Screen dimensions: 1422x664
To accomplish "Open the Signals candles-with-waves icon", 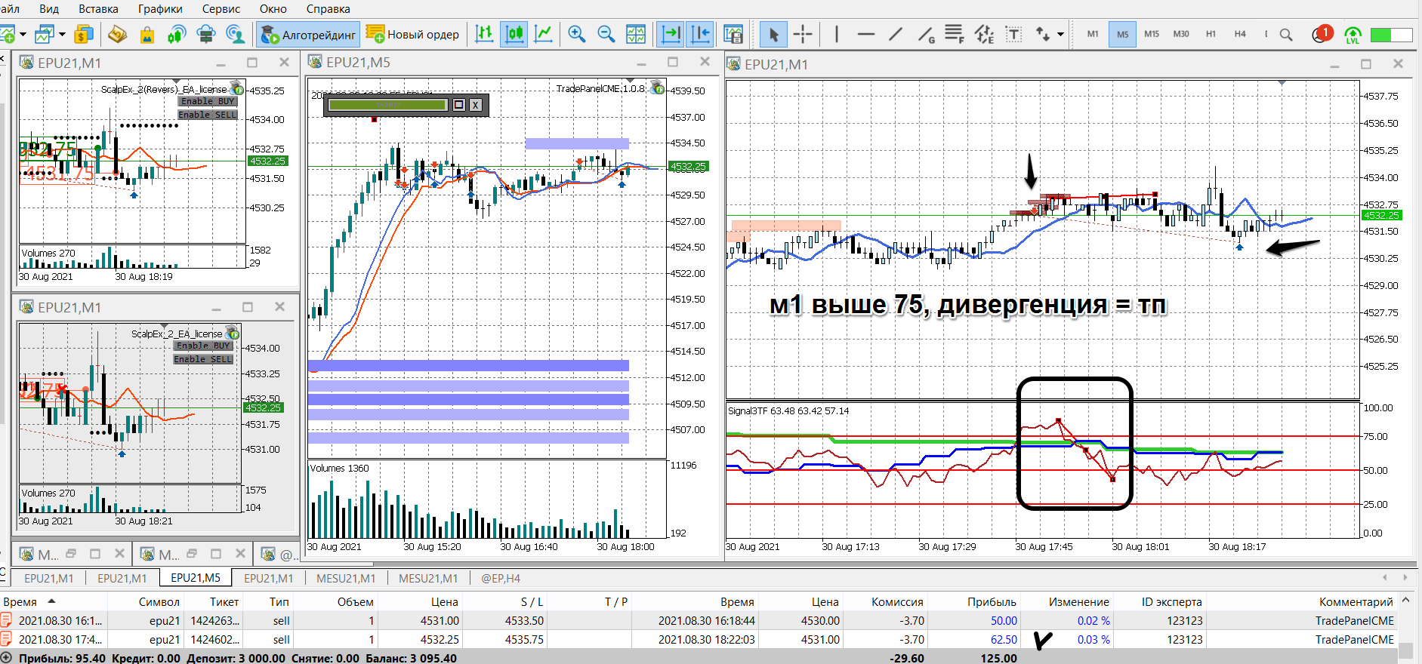I will 177,34.
